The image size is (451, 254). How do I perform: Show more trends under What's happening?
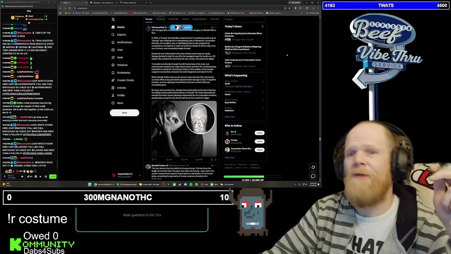click(x=229, y=117)
